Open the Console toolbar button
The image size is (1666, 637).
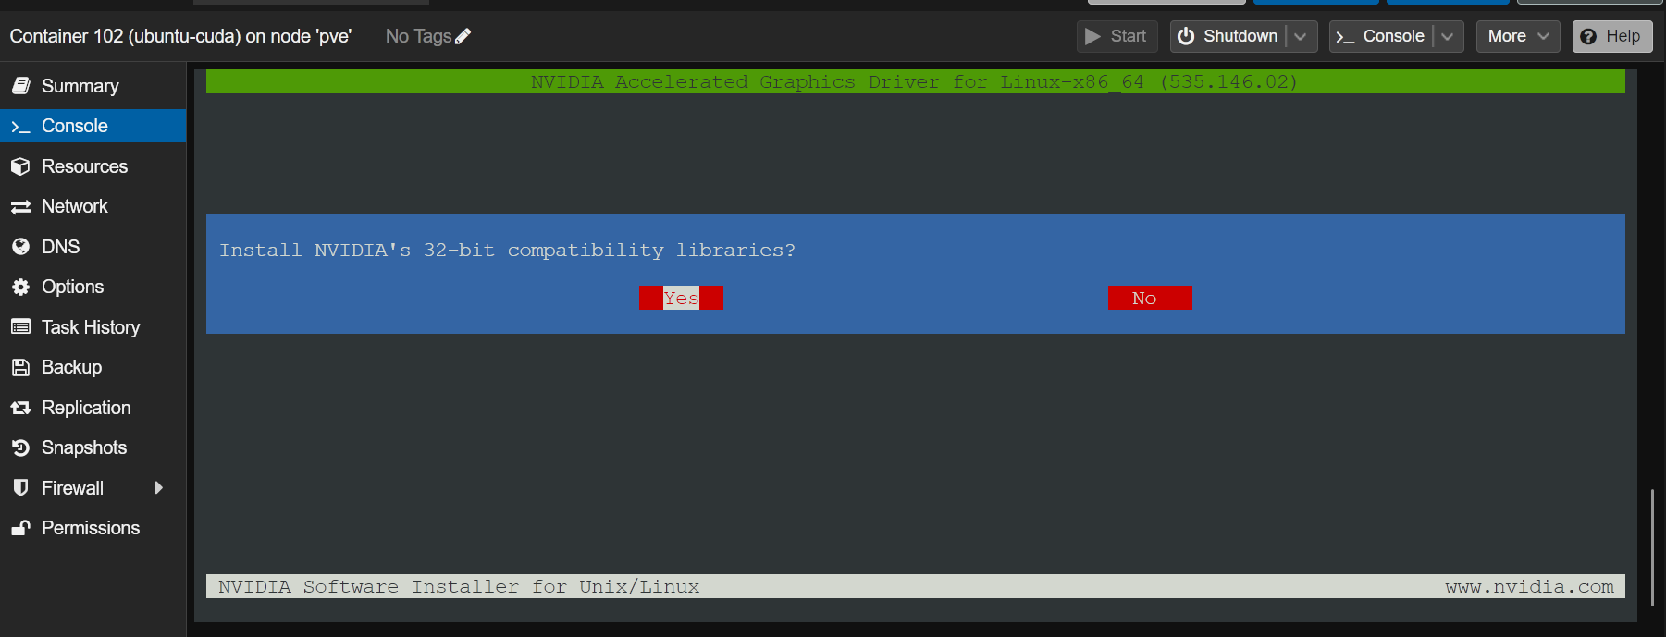click(1381, 36)
